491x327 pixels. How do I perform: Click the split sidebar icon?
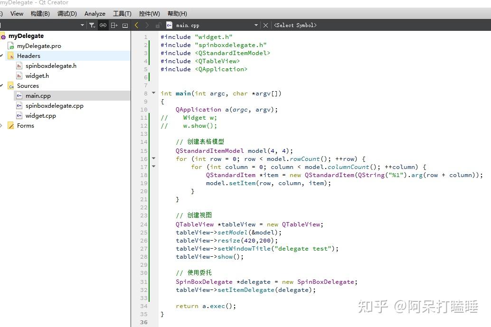pyautogui.click(x=114, y=25)
